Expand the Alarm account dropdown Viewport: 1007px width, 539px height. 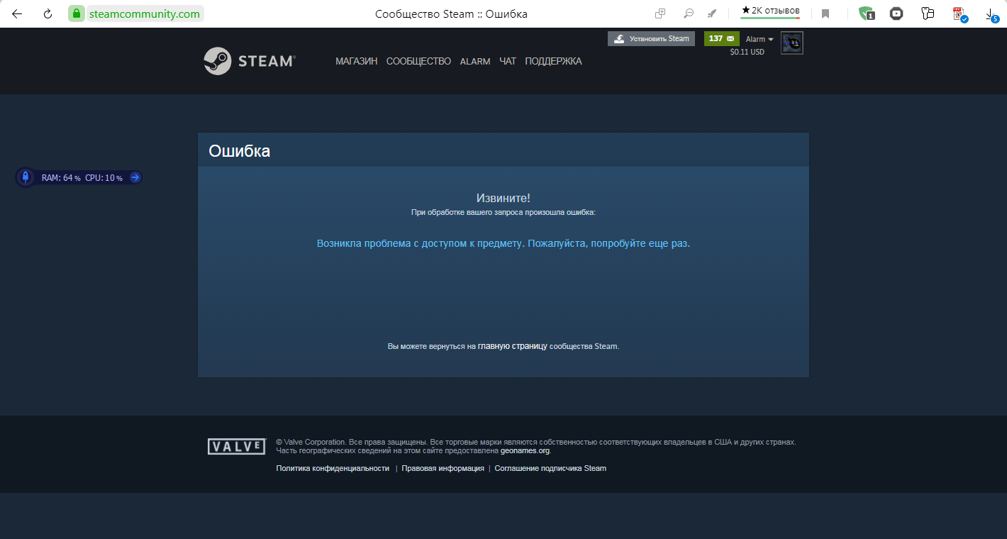point(760,40)
